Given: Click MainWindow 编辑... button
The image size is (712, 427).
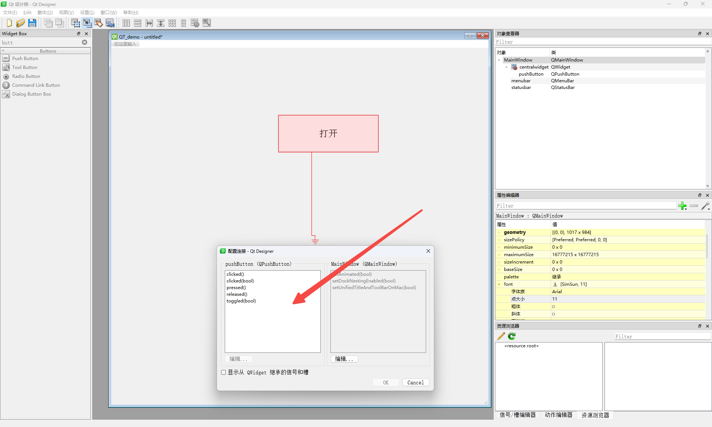Looking at the screenshot, I should pos(344,359).
